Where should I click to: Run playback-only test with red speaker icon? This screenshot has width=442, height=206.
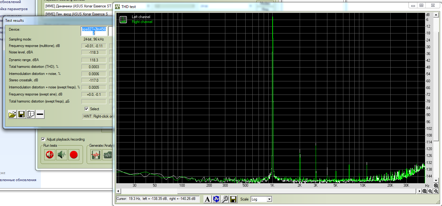tap(50, 155)
